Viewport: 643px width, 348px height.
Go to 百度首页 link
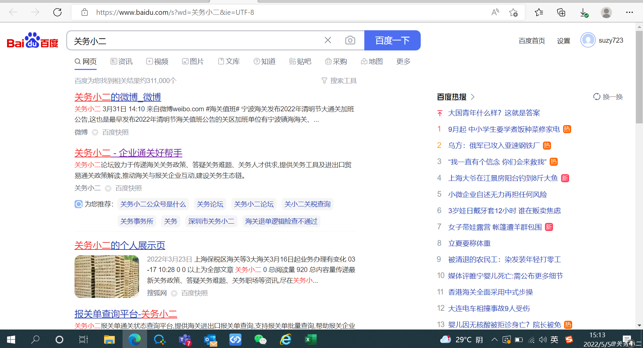click(532, 41)
